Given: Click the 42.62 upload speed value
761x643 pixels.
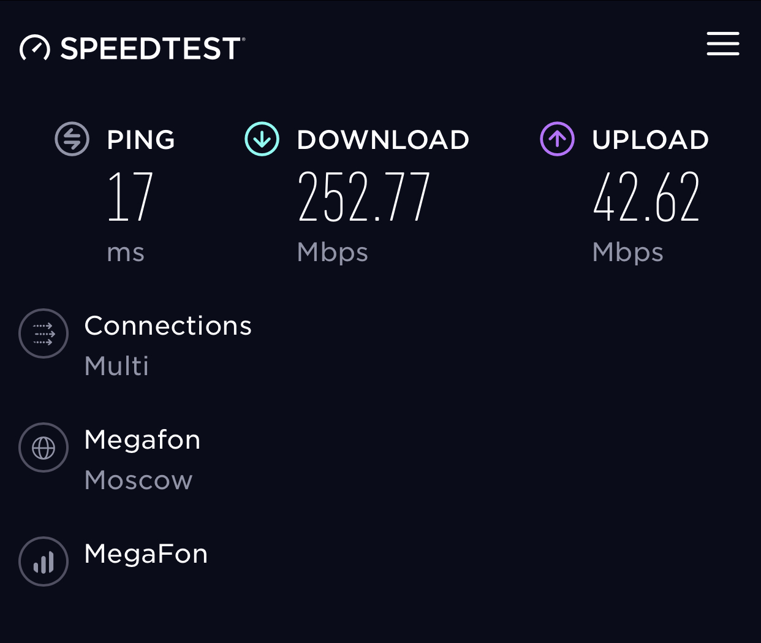Looking at the screenshot, I should click(646, 197).
